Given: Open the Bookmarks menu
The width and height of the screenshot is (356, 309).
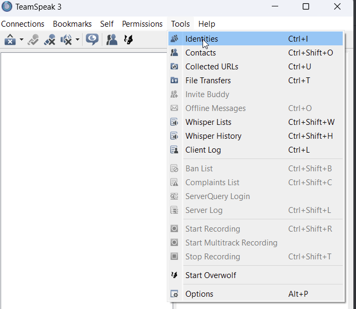Looking at the screenshot, I should pyautogui.click(x=72, y=24).
